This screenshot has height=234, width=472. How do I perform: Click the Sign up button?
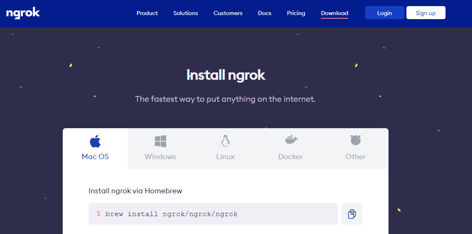pos(426,13)
